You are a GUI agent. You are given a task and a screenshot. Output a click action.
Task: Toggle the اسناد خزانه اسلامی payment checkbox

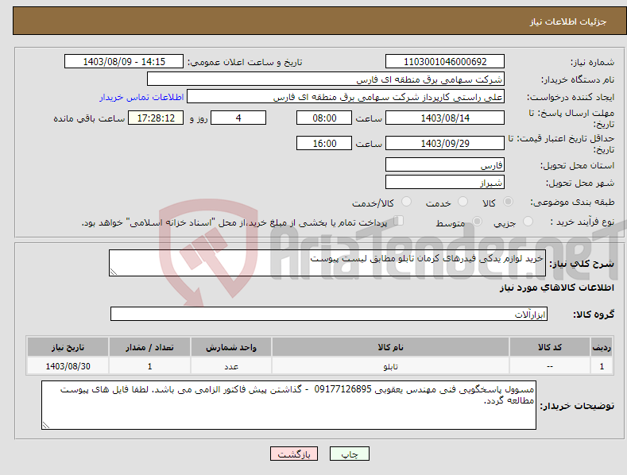398,221
